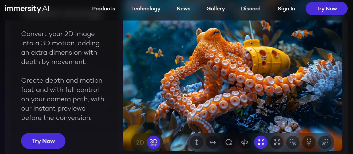Choose the upward arrow with brackets motion icon
Image resolution: width=353 pixels, height=154 pixels.
click(x=309, y=142)
